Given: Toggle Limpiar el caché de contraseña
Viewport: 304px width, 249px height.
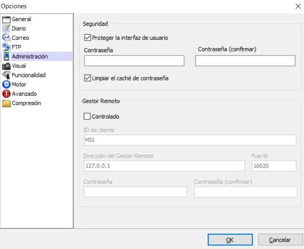Looking at the screenshot, I should point(88,78).
